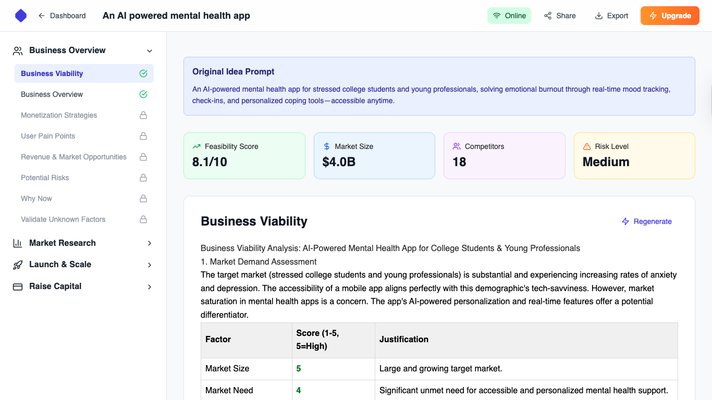Click the Risk Level Medium card
This screenshot has height=400, width=712.
pyautogui.click(x=634, y=156)
